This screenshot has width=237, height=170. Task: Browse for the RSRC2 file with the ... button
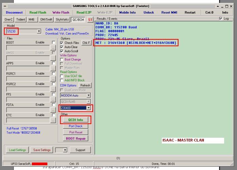point(53,89)
